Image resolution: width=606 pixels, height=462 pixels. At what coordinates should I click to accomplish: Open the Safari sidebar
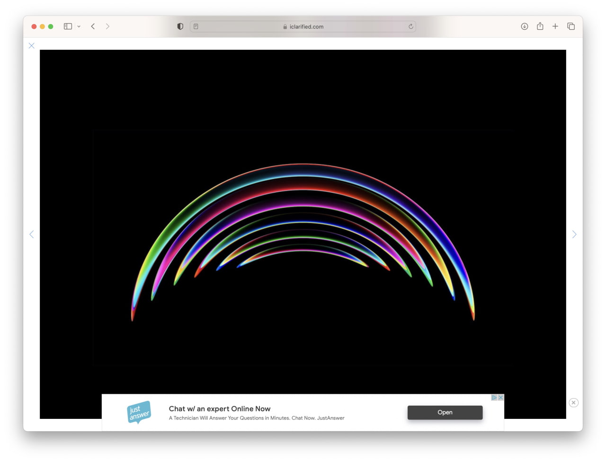pyautogui.click(x=67, y=26)
